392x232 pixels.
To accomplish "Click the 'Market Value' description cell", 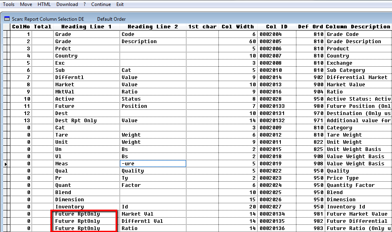I will [x=358, y=85].
